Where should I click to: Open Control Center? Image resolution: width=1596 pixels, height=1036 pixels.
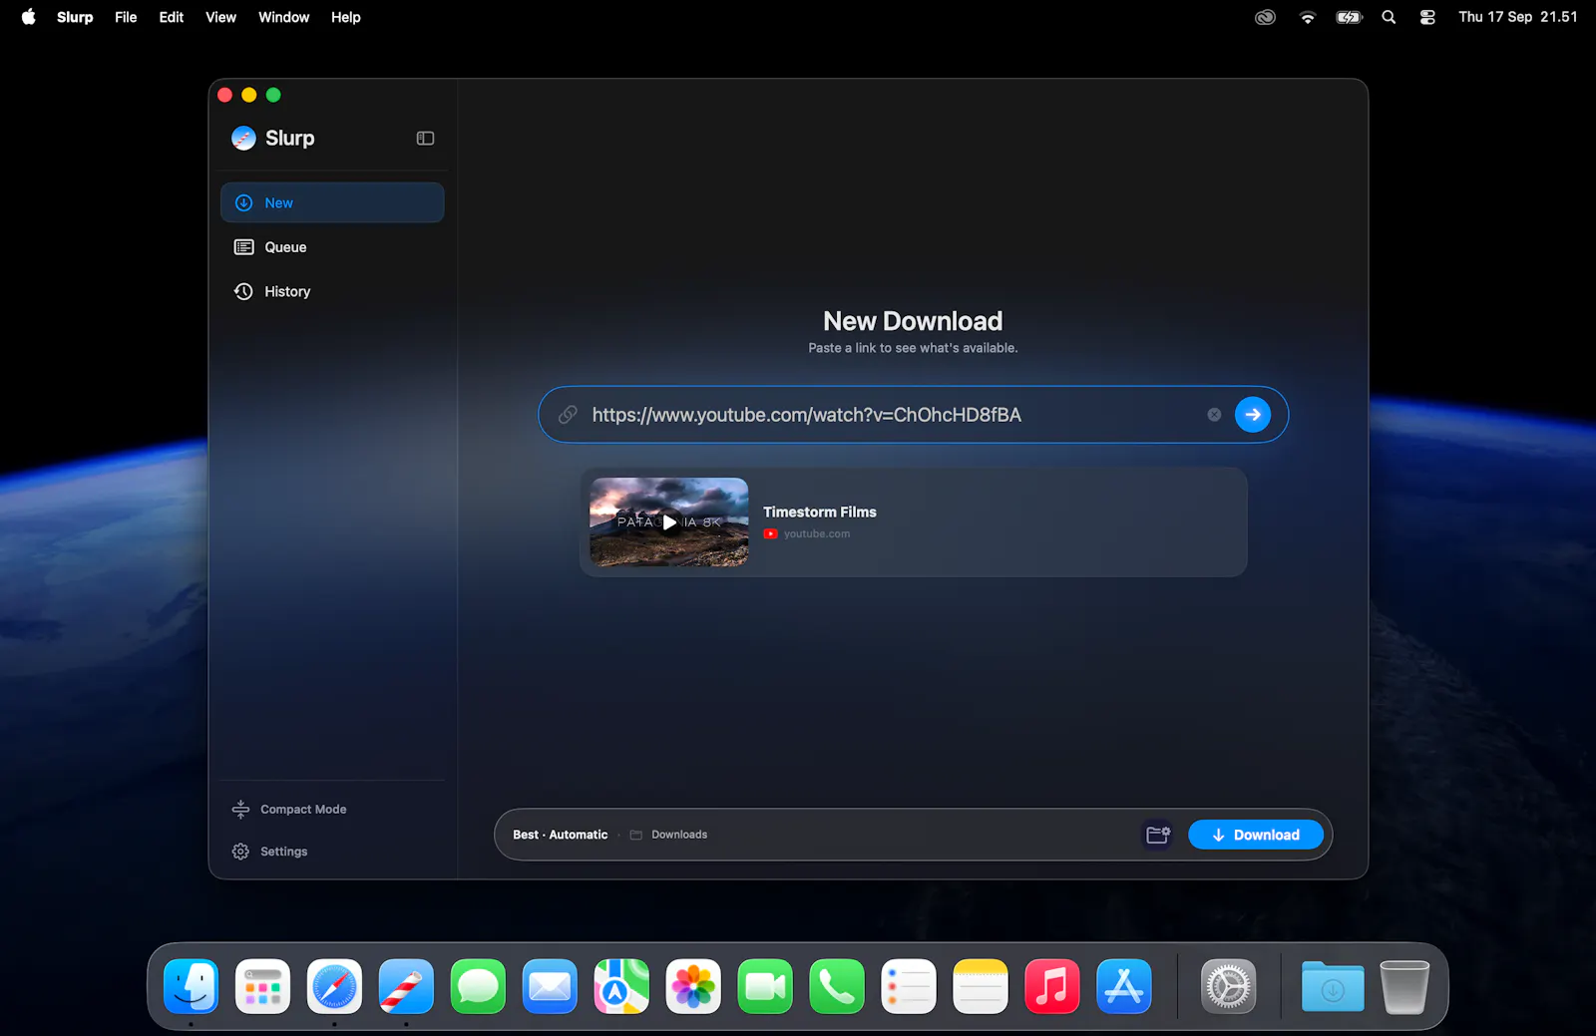pos(1427,17)
